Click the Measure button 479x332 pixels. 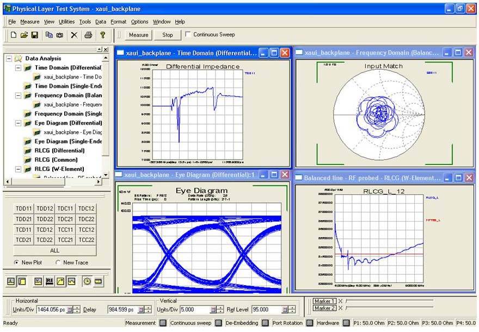coord(138,35)
